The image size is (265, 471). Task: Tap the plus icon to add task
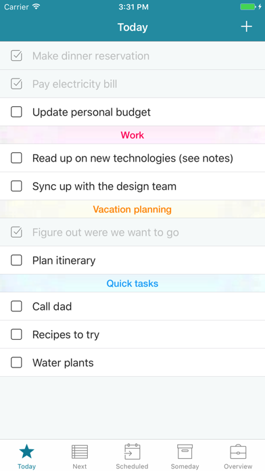pos(246,27)
